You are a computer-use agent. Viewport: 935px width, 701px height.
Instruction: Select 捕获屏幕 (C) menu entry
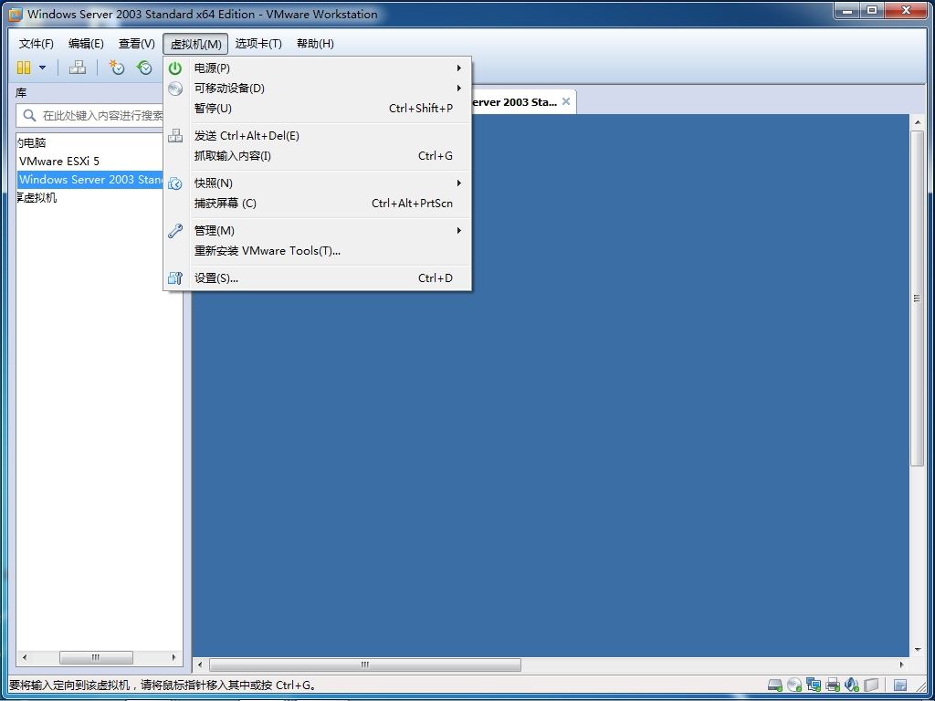(317, 204)
